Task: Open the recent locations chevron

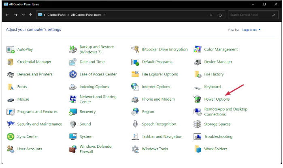Action: click(x=23, y=15)
